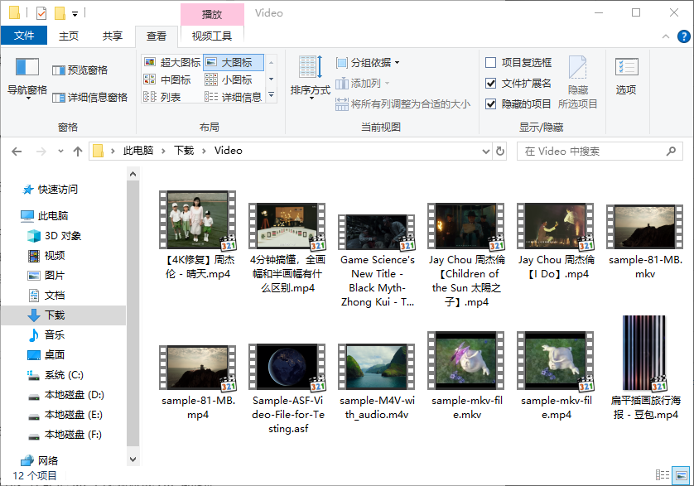Click the sidebar scrollbar up arrow

point(133,175)
